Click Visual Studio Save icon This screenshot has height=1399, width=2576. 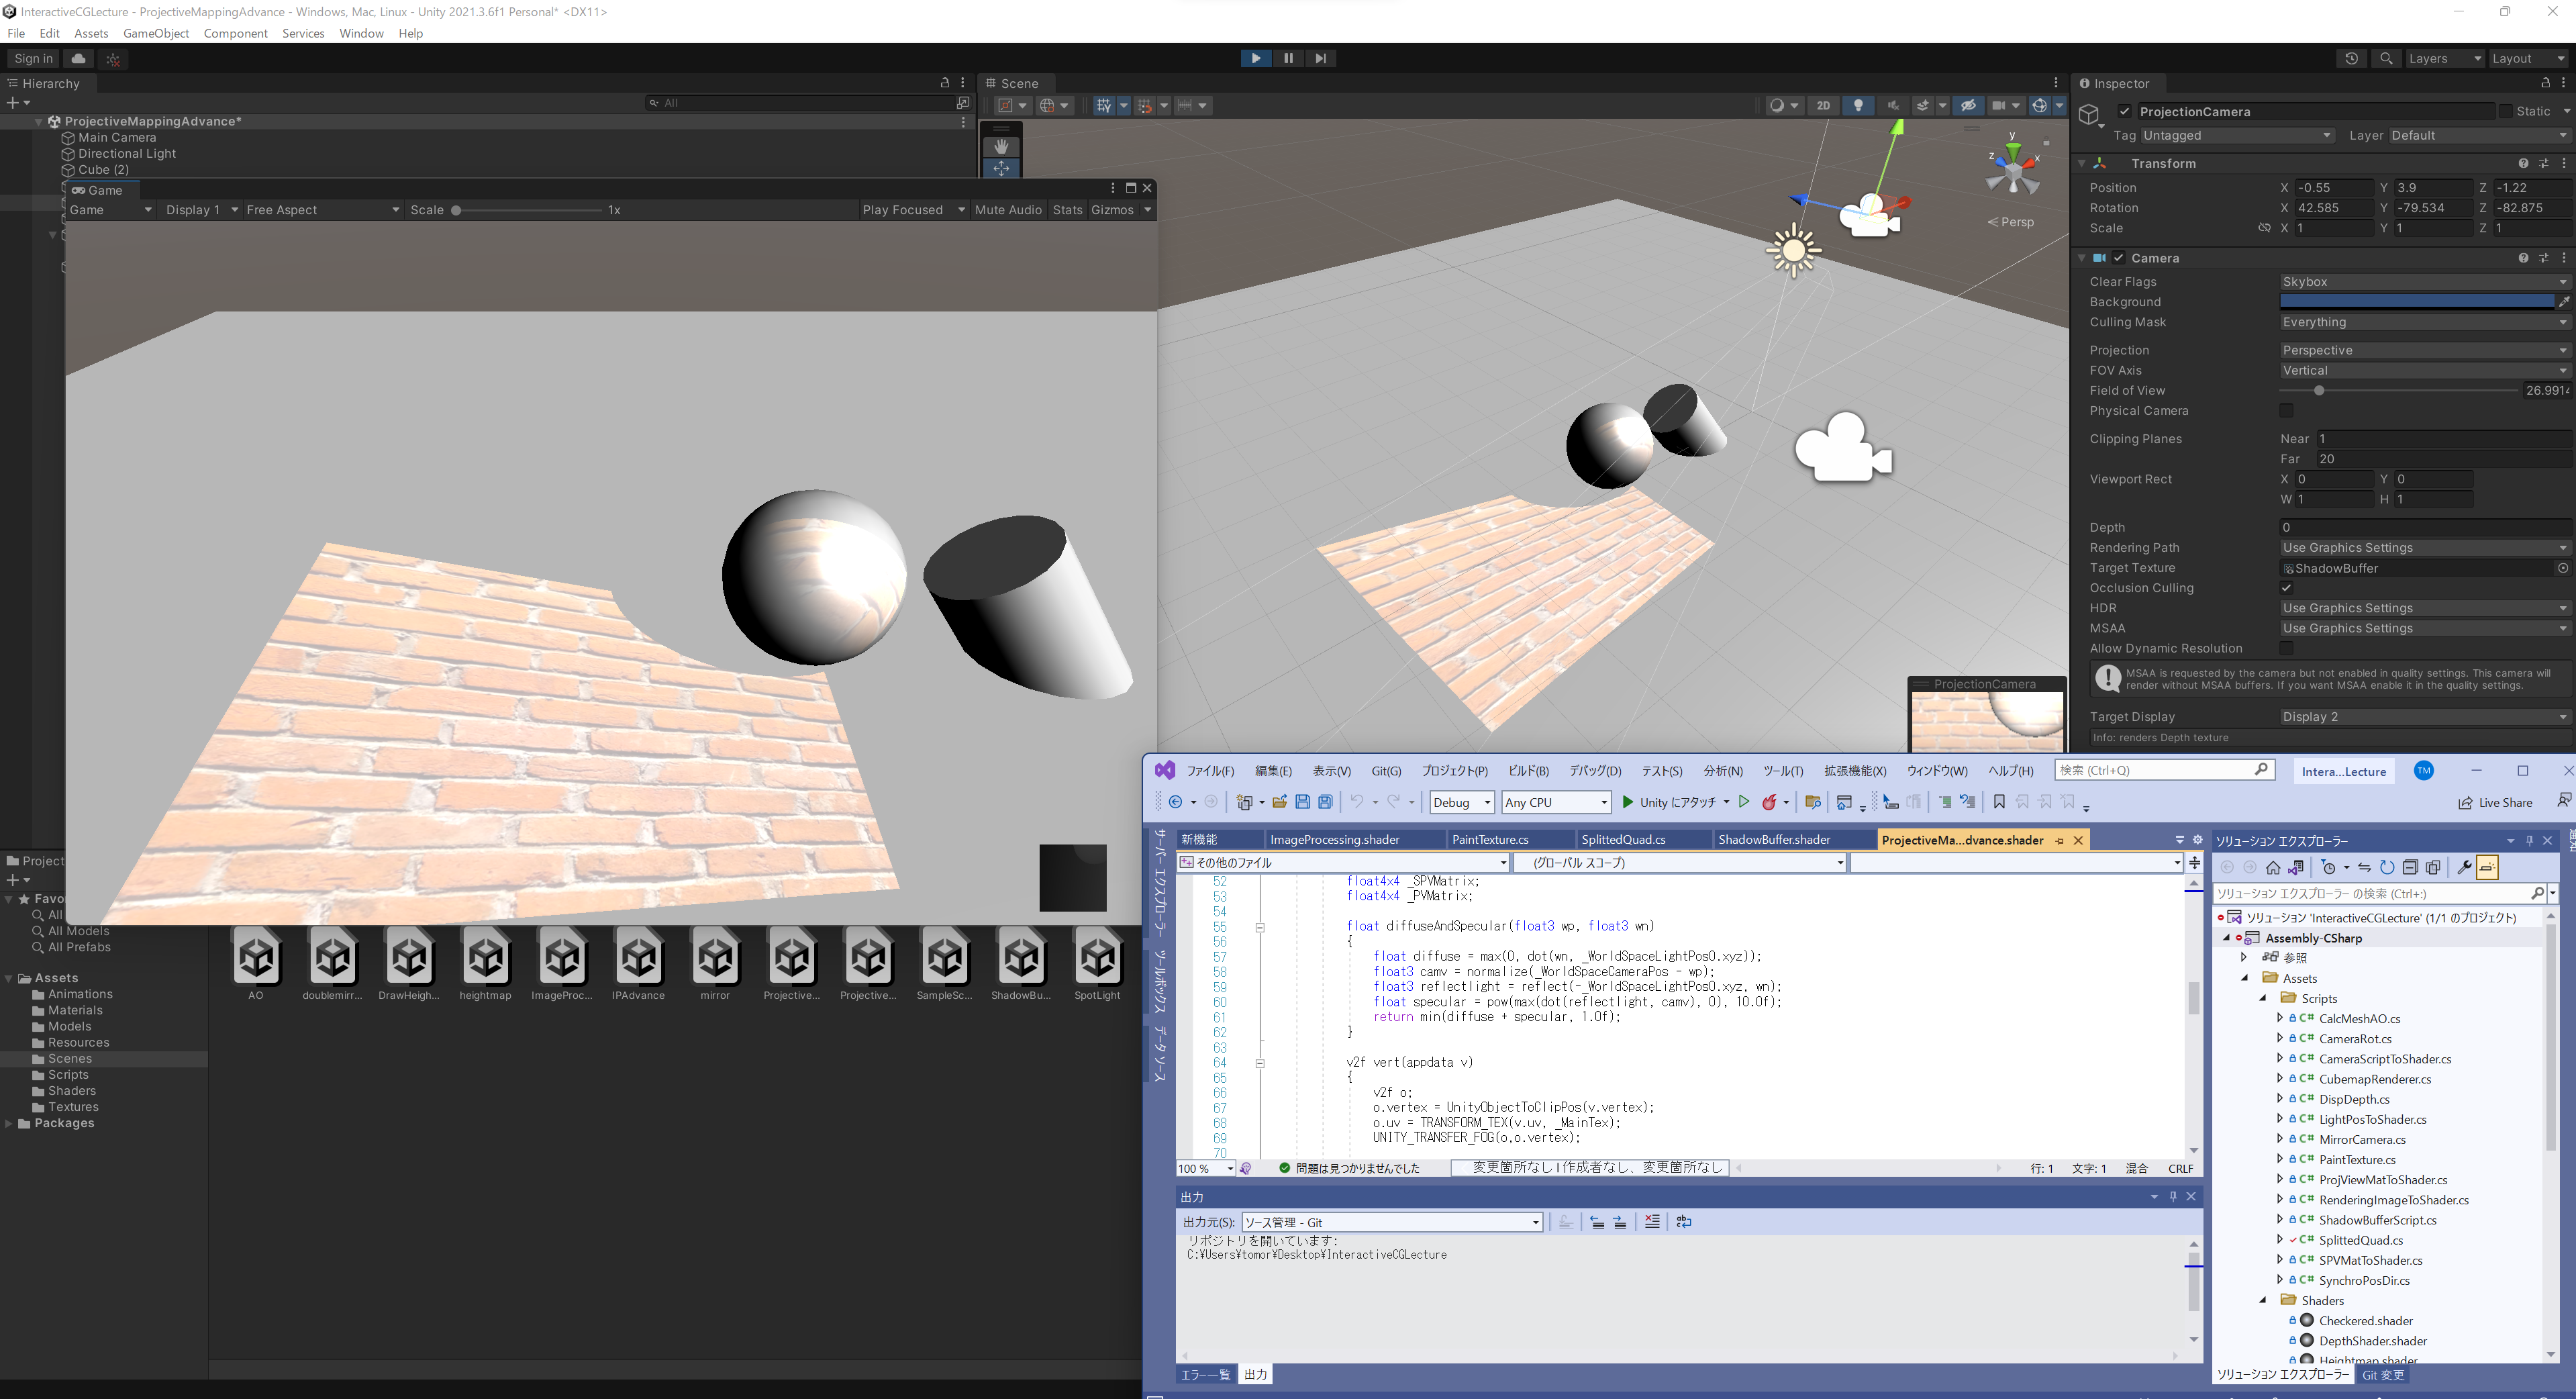(x=1302, y=802)
